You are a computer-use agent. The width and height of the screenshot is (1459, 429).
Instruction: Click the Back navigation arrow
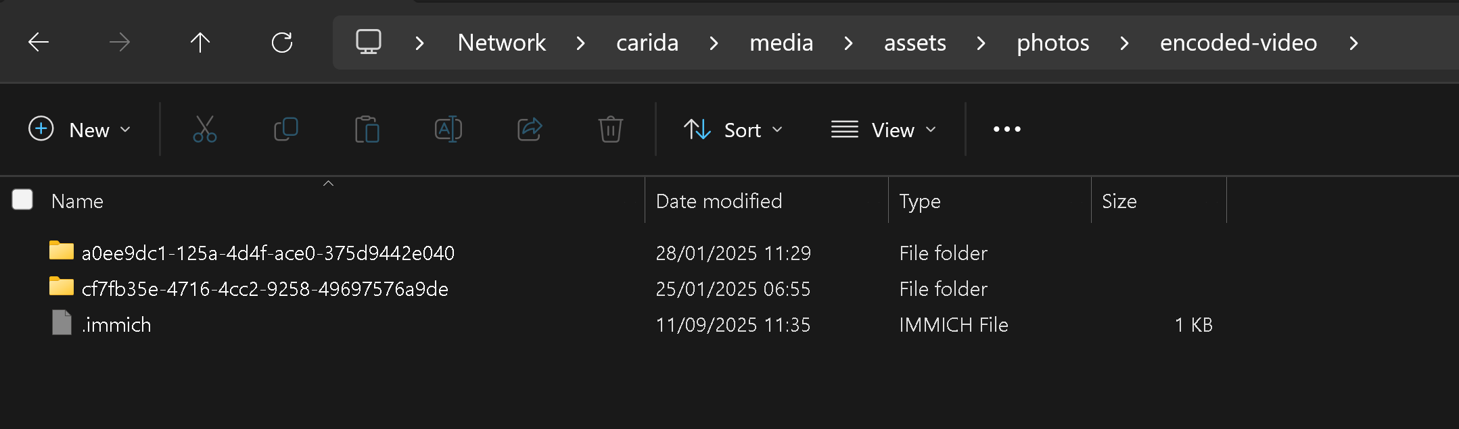[39, 43]
